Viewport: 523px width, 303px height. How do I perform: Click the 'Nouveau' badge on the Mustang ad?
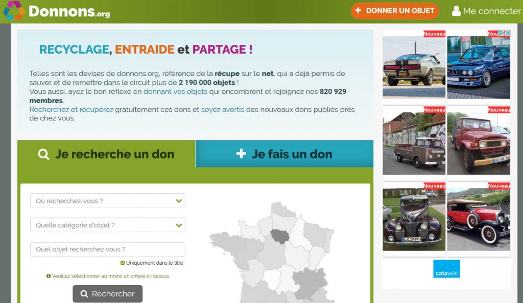tap(434, 34)
